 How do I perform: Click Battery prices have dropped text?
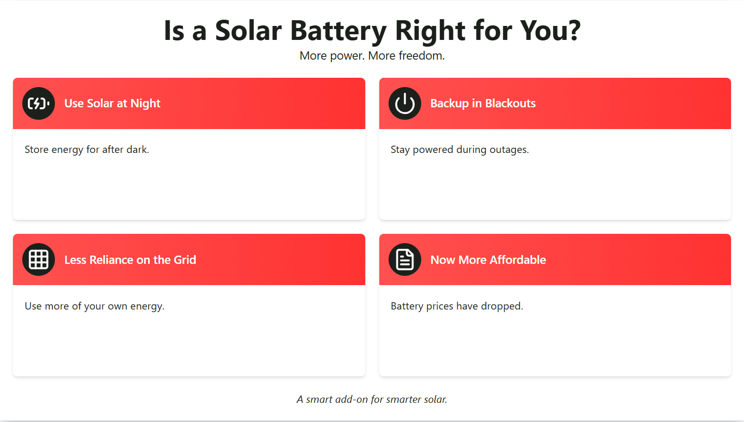[x=457, y=306]
